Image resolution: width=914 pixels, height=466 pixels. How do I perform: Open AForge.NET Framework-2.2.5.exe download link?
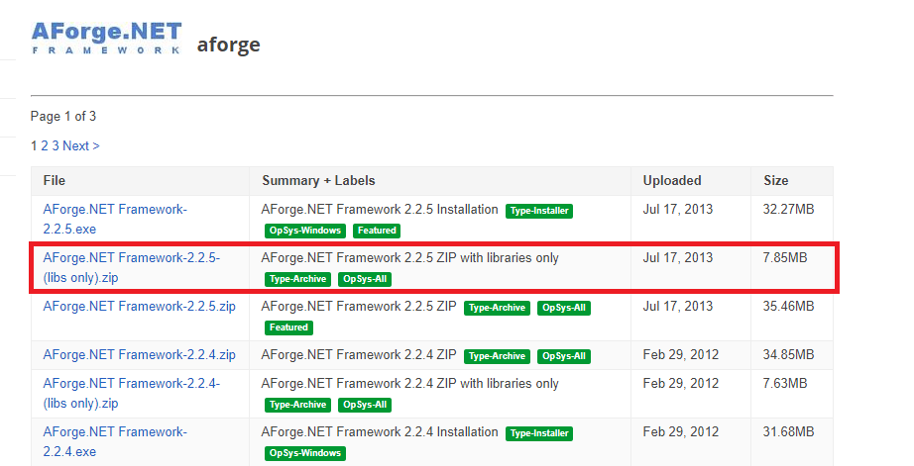pos(115,220)
